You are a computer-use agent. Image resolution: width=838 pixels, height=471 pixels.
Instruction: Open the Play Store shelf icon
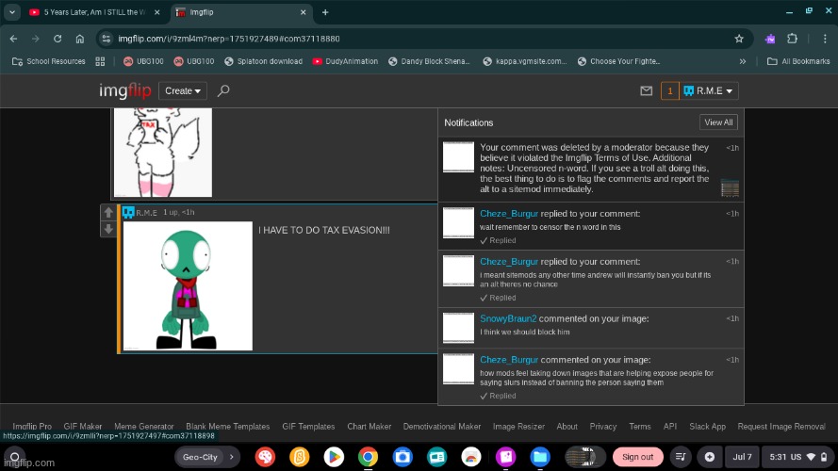click(x=334, y=457)
